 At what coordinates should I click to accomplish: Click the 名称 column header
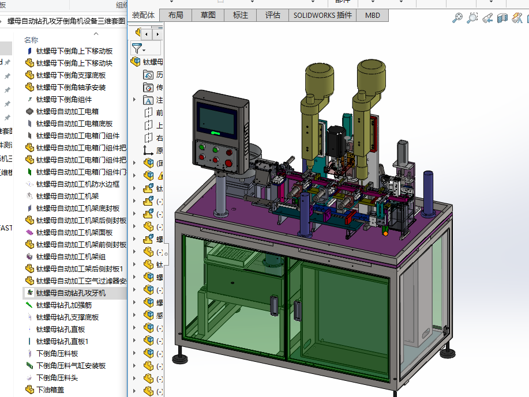31,40
